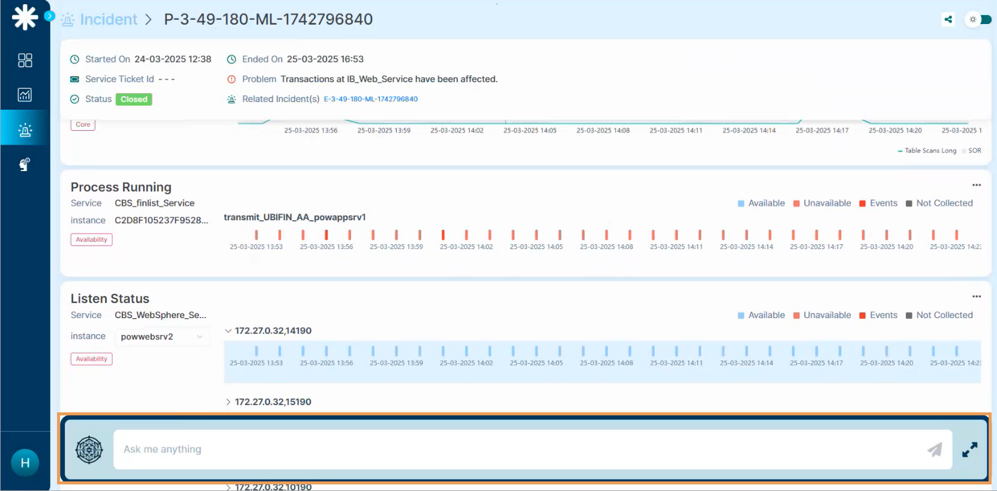Screen dimensions: 997x491
Task: Open related incident E-3-49-180-ML-1742796840 link
Action: (x=370, y=99)
